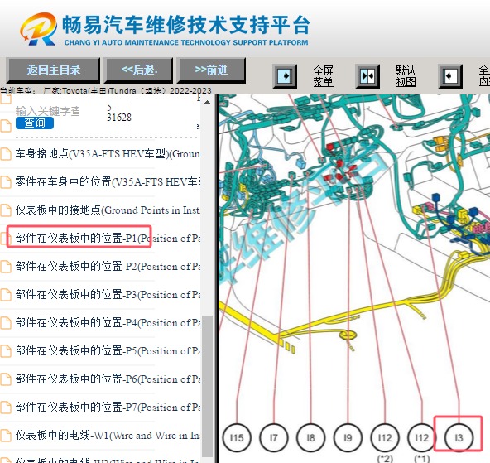Click the document icon beside 位置-P4

(x=6, y=323)
